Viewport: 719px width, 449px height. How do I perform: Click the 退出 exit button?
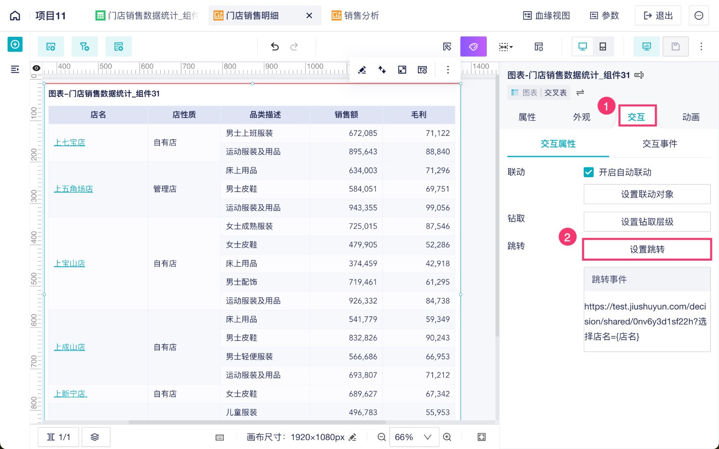[x=658, y=16]
